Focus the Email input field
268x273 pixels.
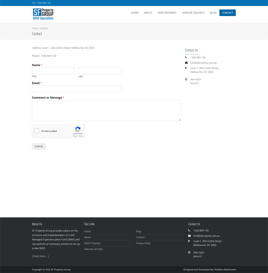click(76, 89)
